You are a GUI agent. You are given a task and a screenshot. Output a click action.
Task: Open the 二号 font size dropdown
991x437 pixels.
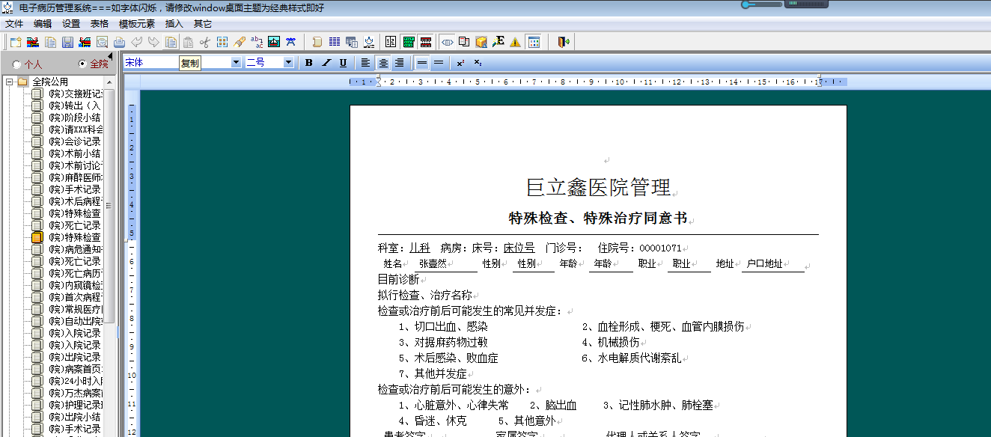click(x=289, y=63)
